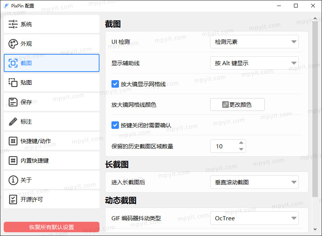322x236 pixels.
Task: Open the 进入长截图后 dropdown
Action: (254, 182)
